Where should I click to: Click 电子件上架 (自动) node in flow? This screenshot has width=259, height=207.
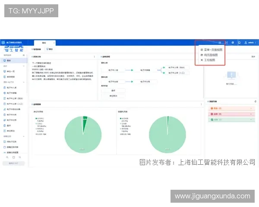click(x=177, y=67)
